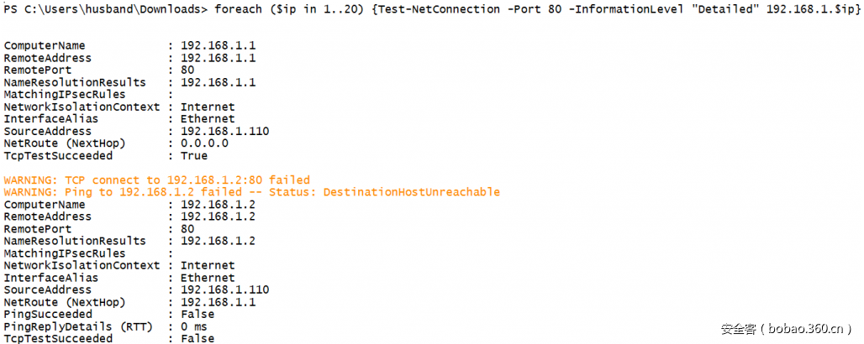864x344 pixels.
Task: Click the NetRoute NextHop value 0.0.0.0
Action: tap(204, 143)
